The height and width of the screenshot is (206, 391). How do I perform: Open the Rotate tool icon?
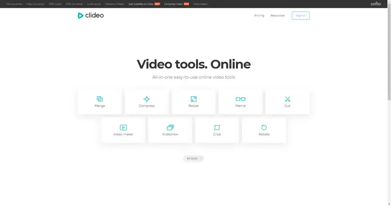264,127
